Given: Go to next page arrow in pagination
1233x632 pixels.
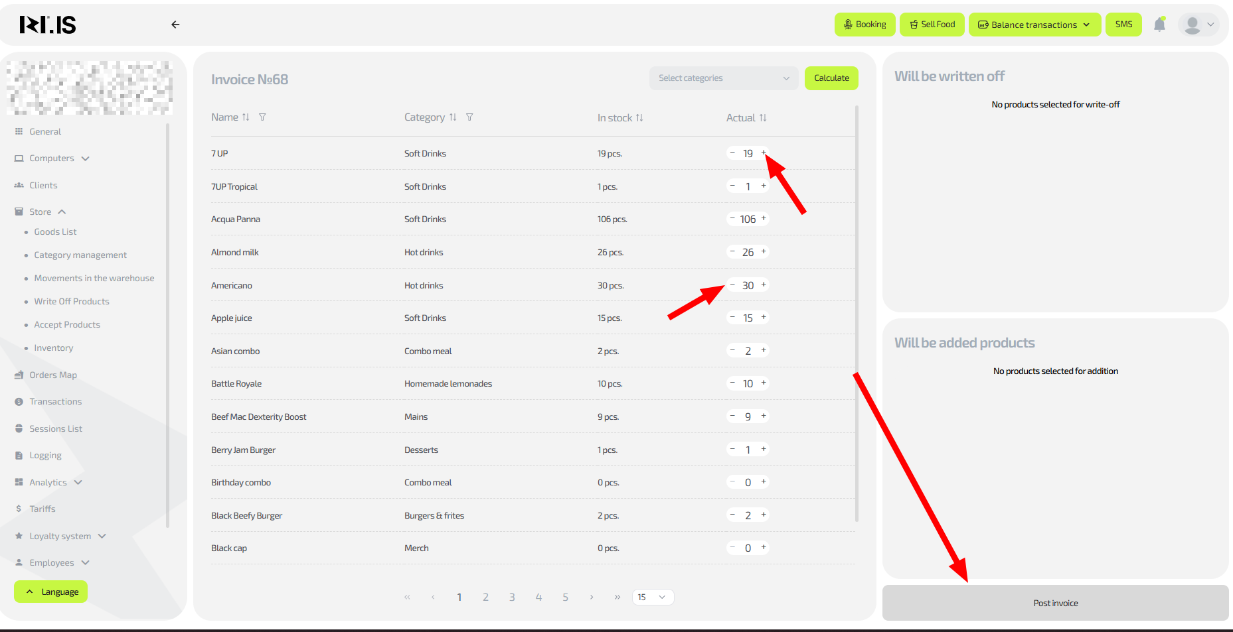Looking at the screenshot, I should pos(592,598).
